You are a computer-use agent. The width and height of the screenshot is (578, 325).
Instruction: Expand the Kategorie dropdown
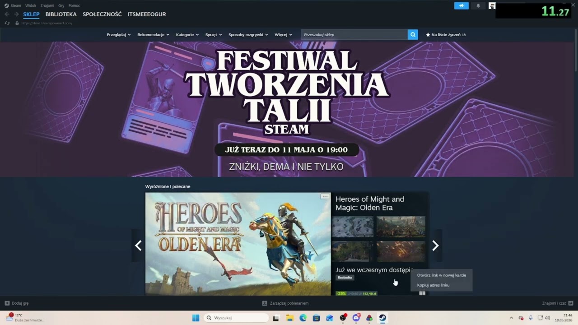click(x=187, y=35)
